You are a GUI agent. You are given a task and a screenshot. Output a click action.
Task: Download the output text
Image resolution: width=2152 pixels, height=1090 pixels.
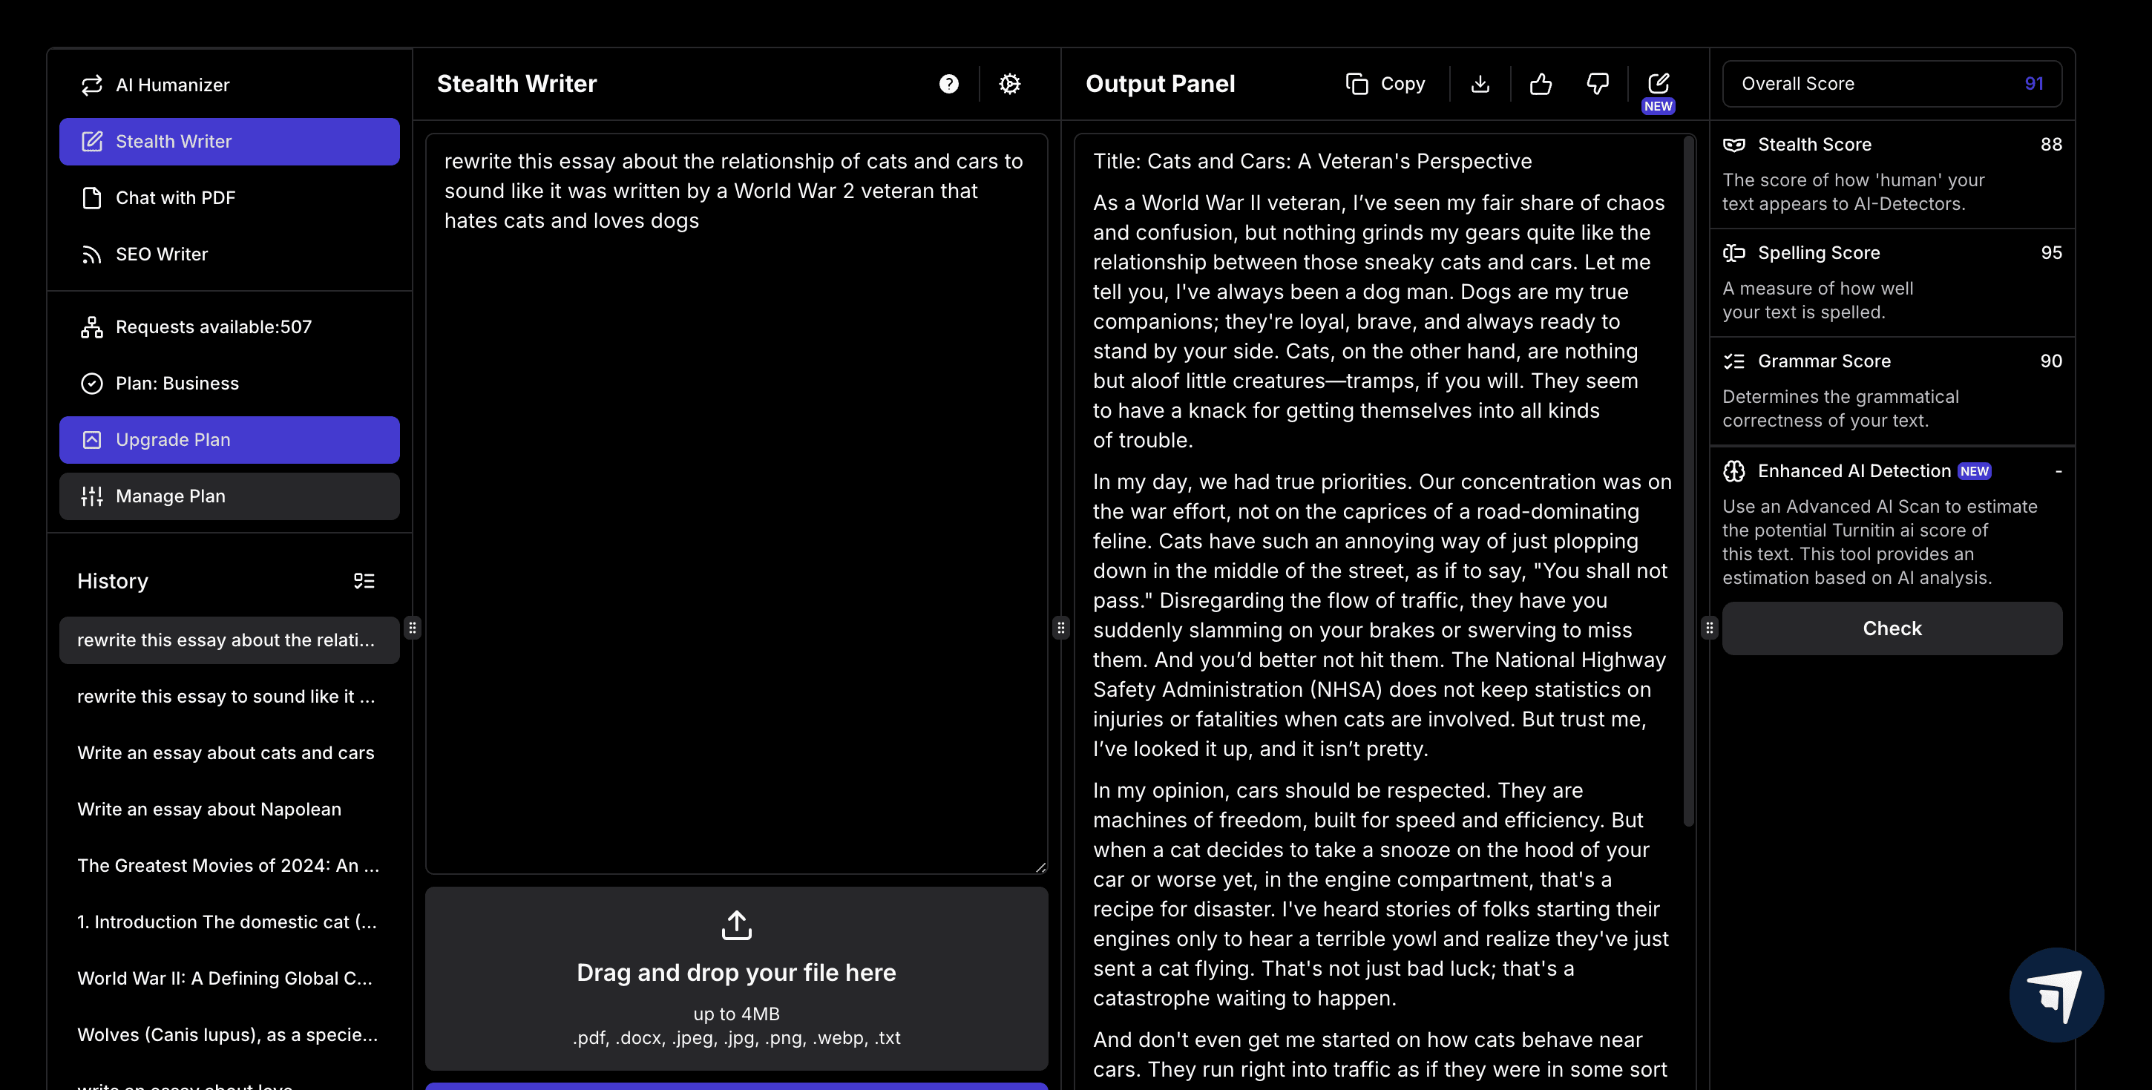1480,84
